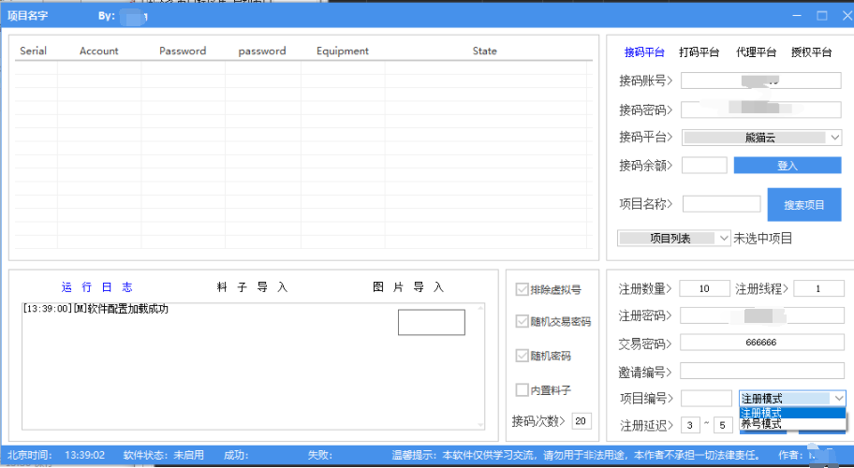Click the 登入 login button
This screenshot has height=468, width=854.
(x=788, y=166)
